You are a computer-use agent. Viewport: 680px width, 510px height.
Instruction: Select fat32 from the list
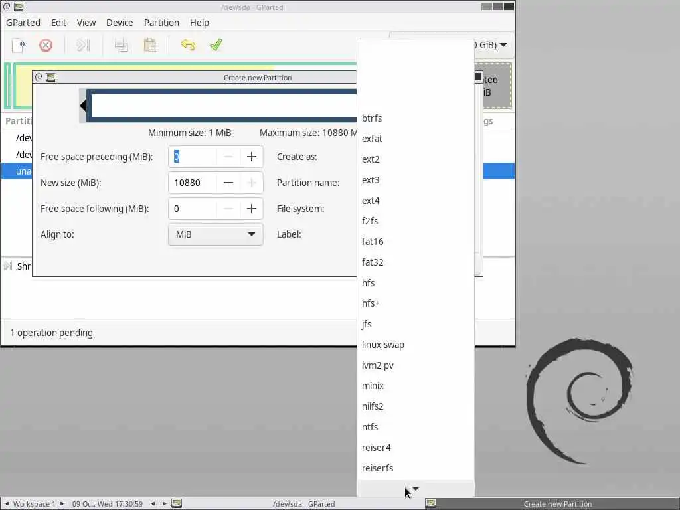pos(416,262)
